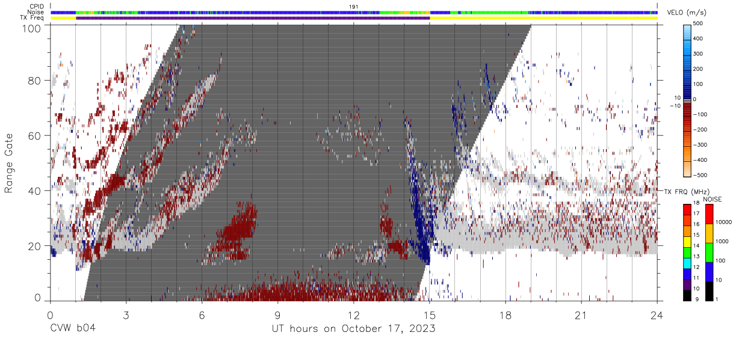Click y-axis range gate label 60

click(x=35, y=135)
